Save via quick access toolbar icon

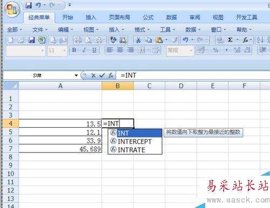pyautogui.click(x=29, y=5)
